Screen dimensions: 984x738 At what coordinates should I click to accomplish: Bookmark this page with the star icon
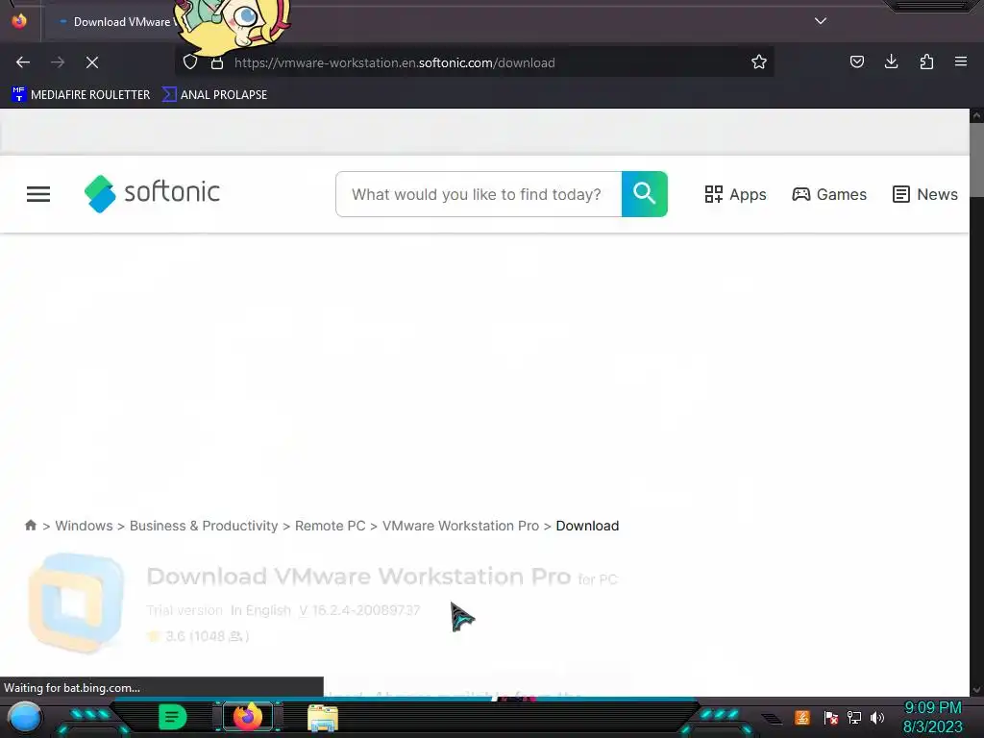coord(759,61)
